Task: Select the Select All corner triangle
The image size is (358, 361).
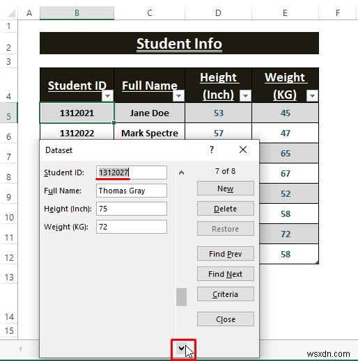Action: [x=11, y=13]
